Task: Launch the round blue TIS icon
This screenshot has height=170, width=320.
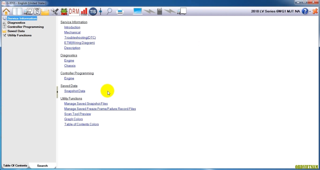Action: (x=93, y=11)
